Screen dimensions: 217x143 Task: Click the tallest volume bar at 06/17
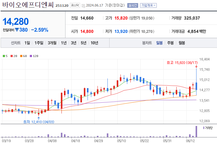196,132
